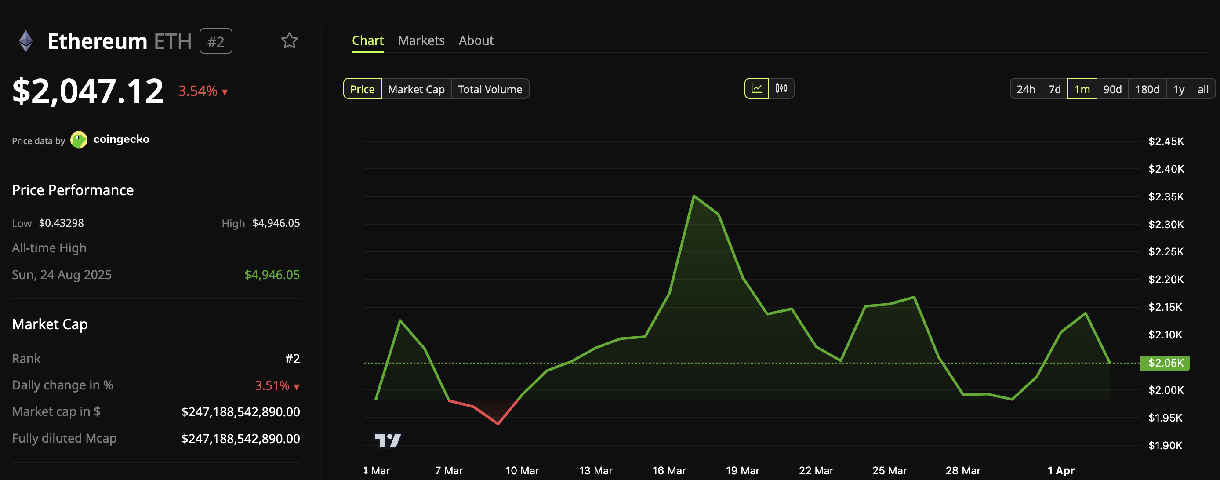The height and width of the screenshot is (480, 1220).
Task: Set chart range to 90d
Action: point(1112,89)
